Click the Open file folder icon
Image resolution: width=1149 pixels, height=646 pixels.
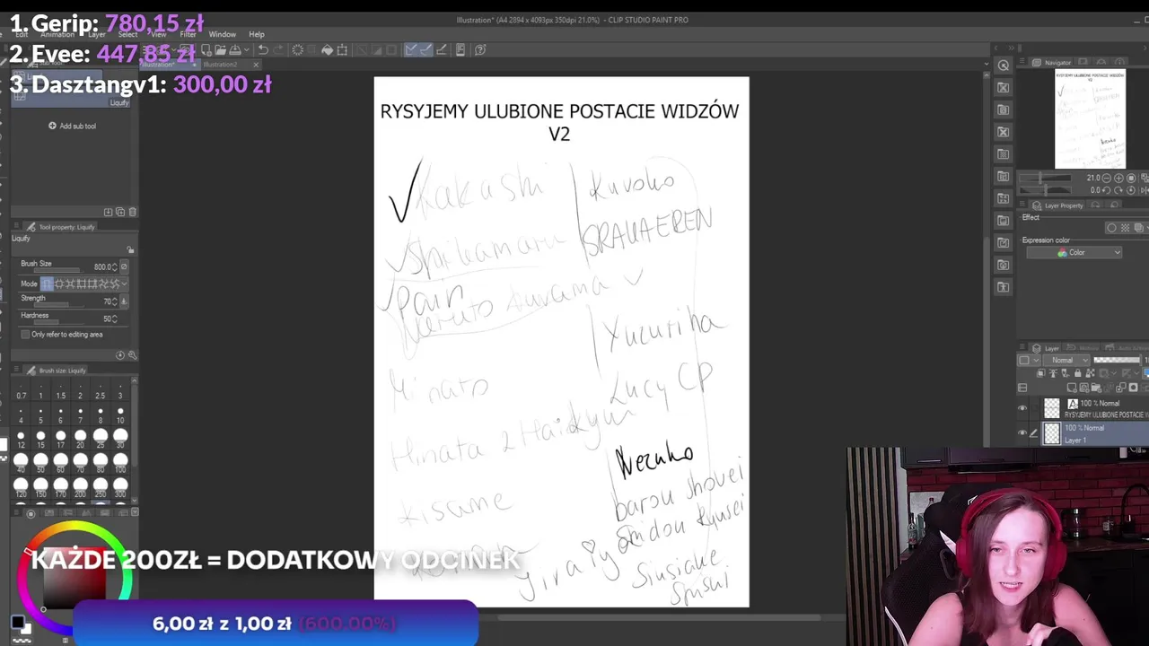(220, 50)
